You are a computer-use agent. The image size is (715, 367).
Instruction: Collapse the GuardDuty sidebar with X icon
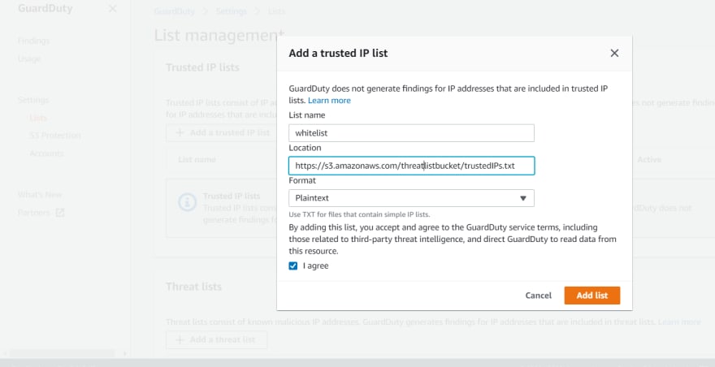click(113, 9)
